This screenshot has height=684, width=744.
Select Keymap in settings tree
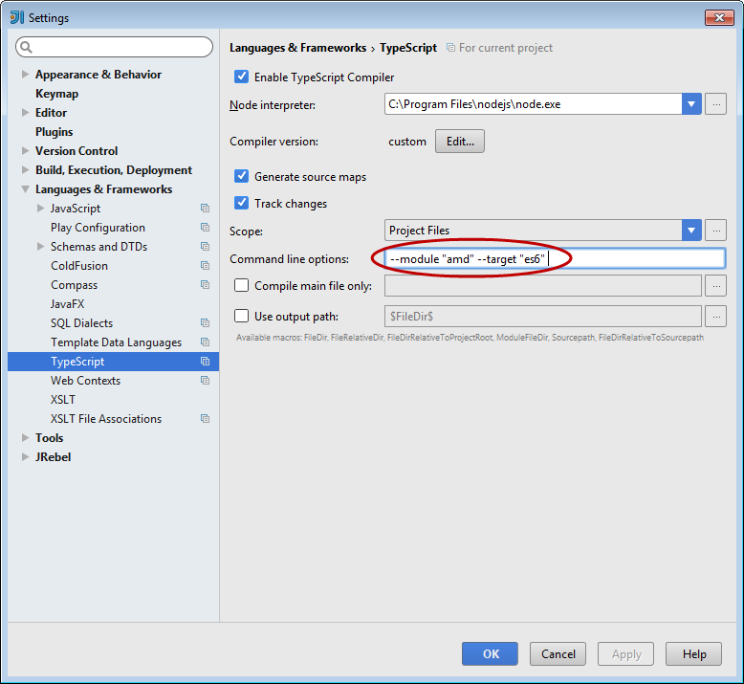[57, 94]
